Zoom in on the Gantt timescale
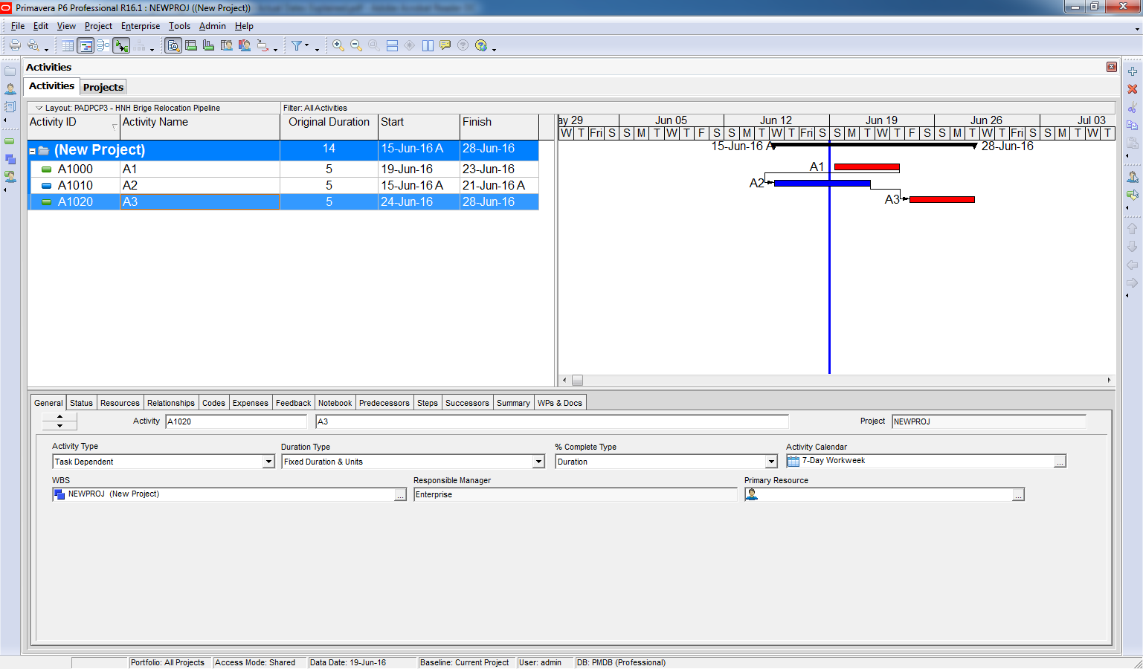This screenshot has width=1143, height=669. click(x=338, y=45)
